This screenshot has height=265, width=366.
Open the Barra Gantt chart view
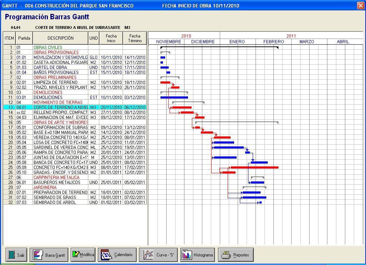49,255
